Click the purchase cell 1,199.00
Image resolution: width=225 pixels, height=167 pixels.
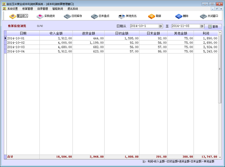coord(88,43)
